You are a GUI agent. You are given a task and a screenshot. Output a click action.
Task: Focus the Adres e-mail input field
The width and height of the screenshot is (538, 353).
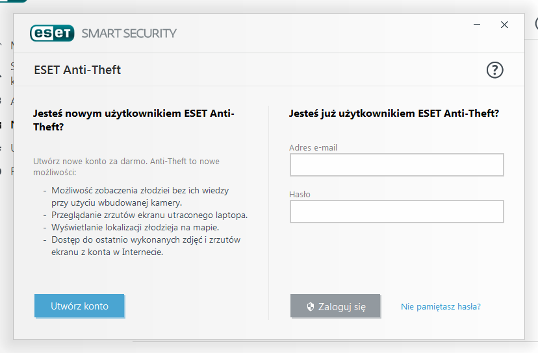(x=397, y=165)
